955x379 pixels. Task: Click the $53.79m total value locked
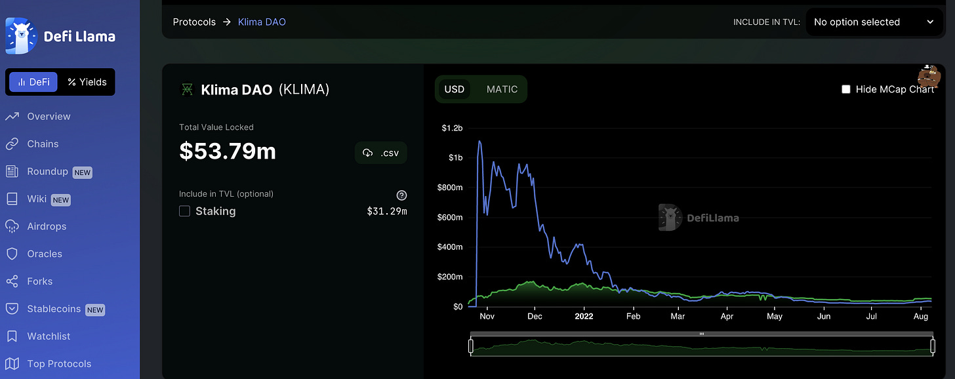(x=228, y=151)
